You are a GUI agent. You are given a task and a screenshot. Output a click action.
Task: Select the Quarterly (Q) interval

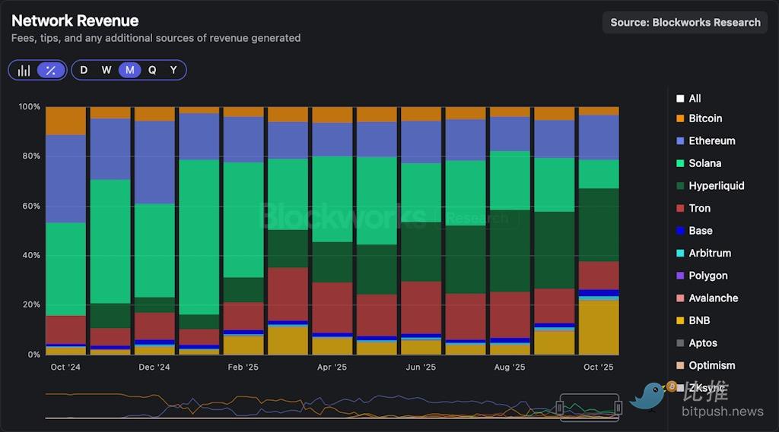click(152, 71)
